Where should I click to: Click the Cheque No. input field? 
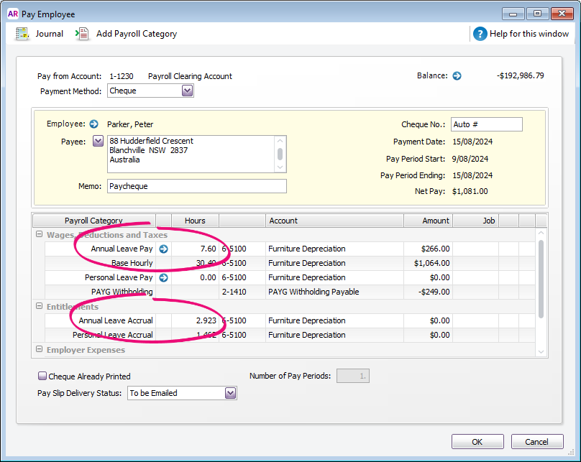487,124
